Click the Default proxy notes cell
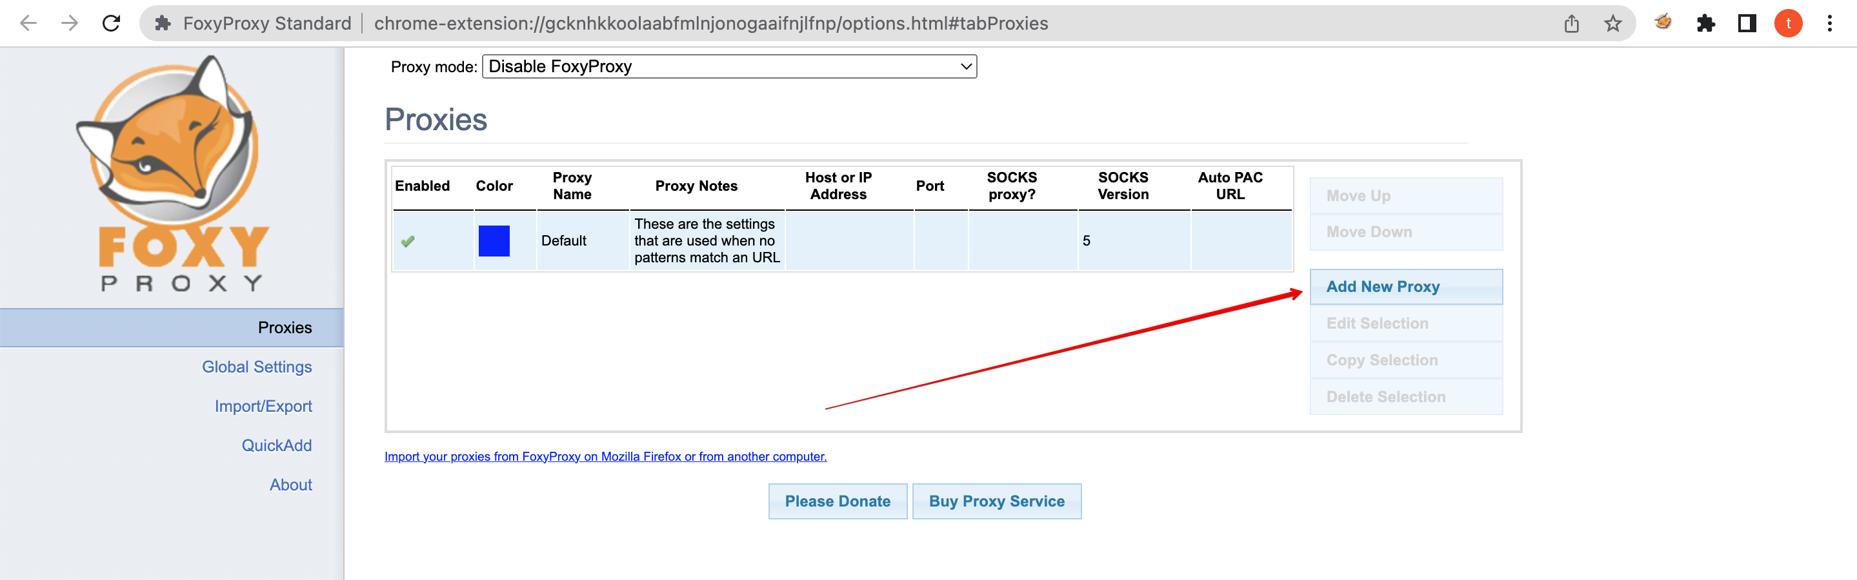Screen dimensions: 1857x580 [x=707, y=241]
